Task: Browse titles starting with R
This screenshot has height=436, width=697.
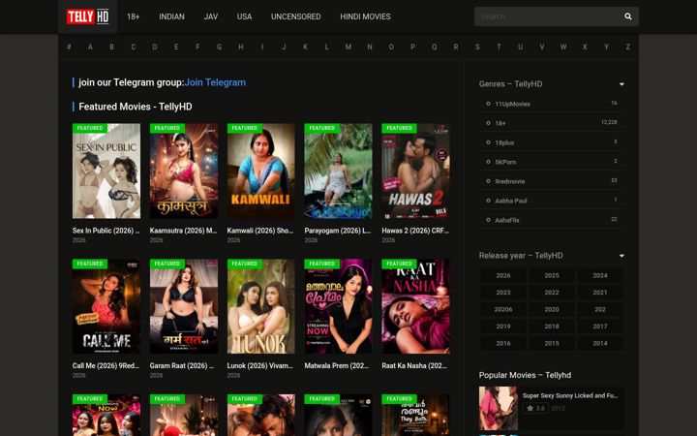Action: (x=456, y=47)
